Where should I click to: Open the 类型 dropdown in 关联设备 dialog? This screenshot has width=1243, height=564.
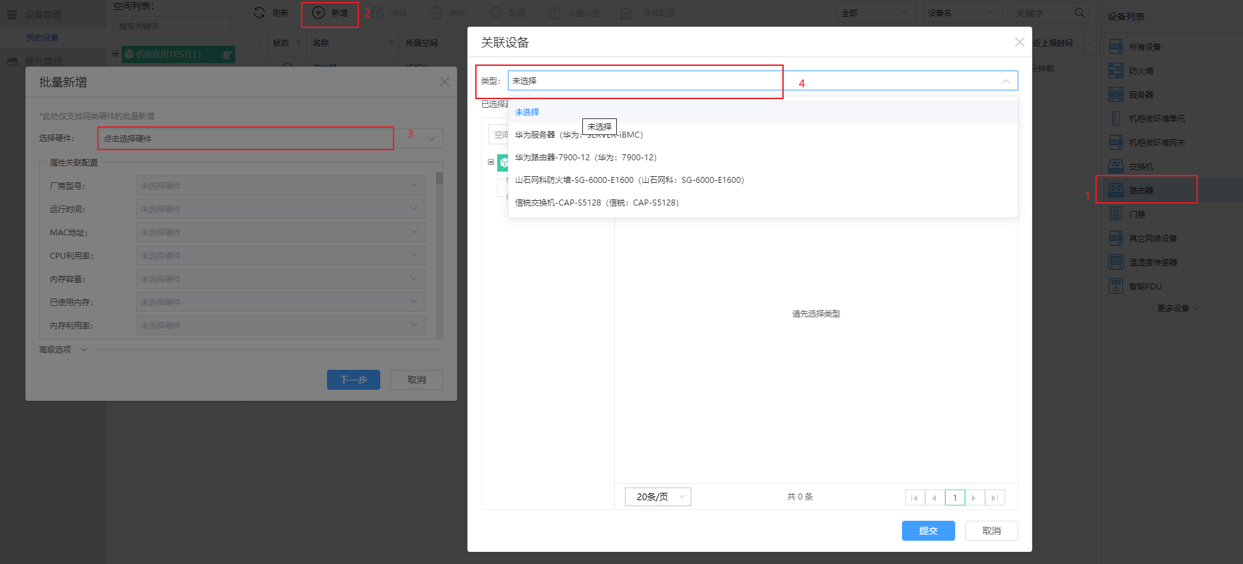click(762, 80)
